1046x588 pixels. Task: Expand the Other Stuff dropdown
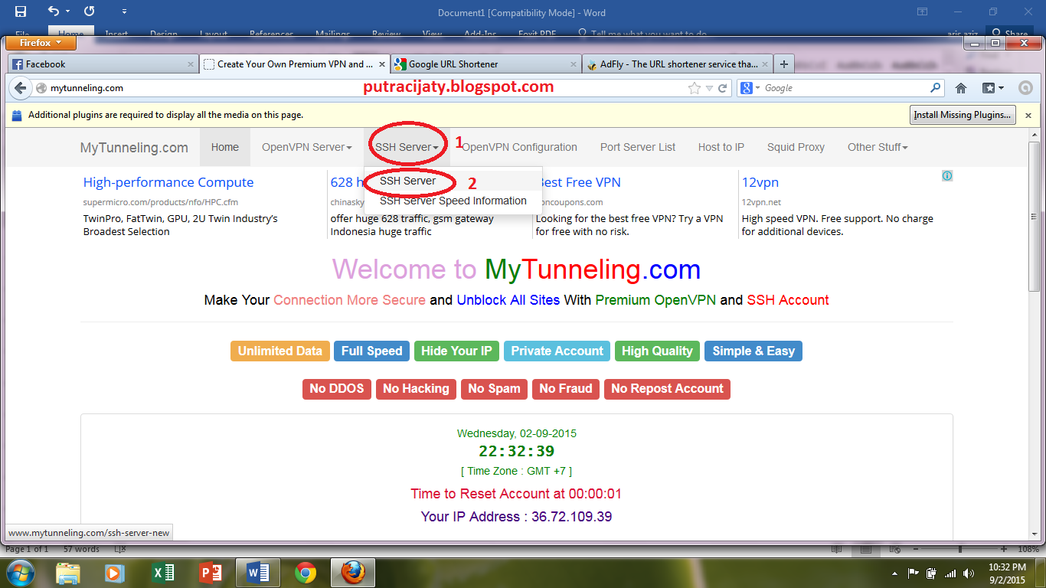point(878,147)
